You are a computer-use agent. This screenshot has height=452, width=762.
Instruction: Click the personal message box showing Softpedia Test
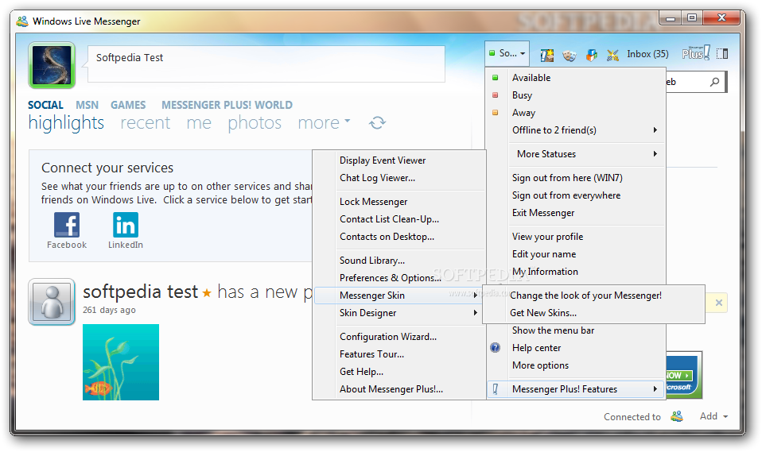pos(266,64)
